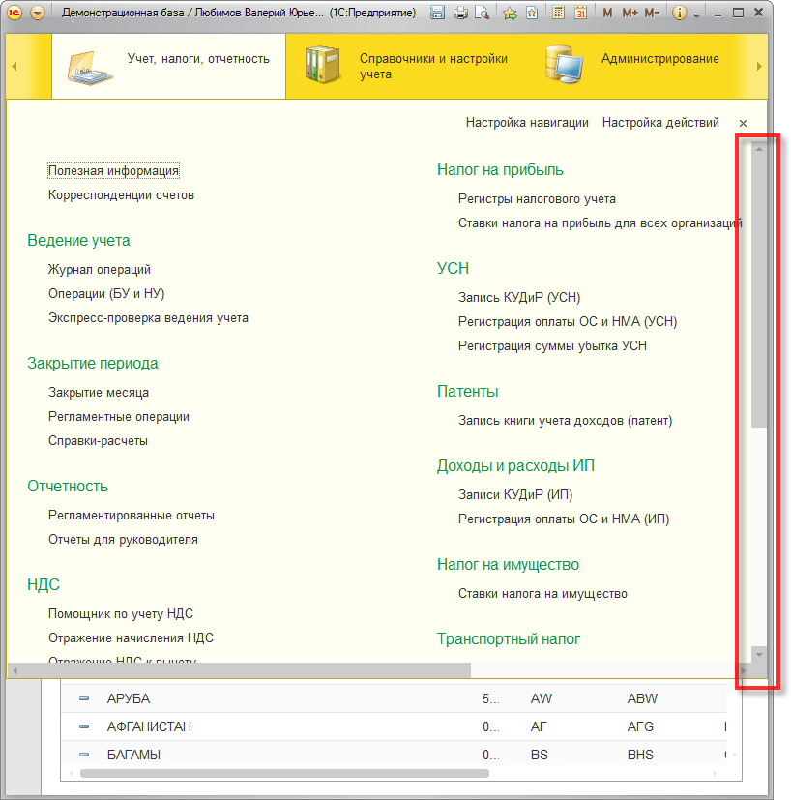Open Регистрация суммы убытка УСН
Image resolution: width=791 pixels, height=800 pixels.
[x=552, y=346]
